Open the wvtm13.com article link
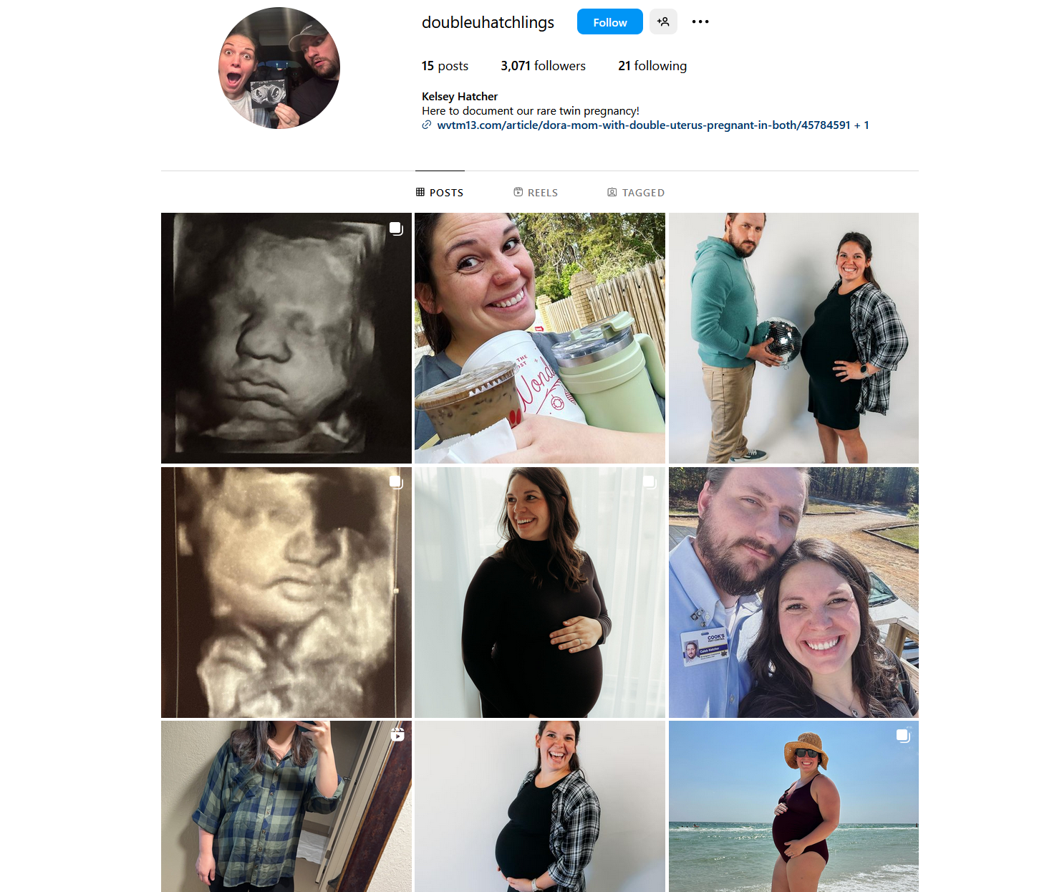This screenshot has width=1062, height=892. coord(644,125)
